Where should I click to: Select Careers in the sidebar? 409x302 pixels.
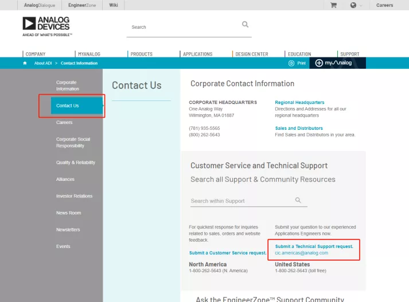pyautogui.click(x=64, y=122)
